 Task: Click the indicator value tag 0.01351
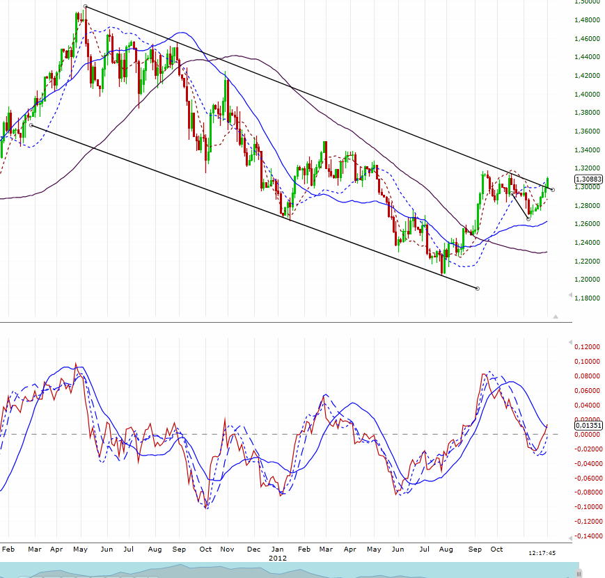coord(587,425)
